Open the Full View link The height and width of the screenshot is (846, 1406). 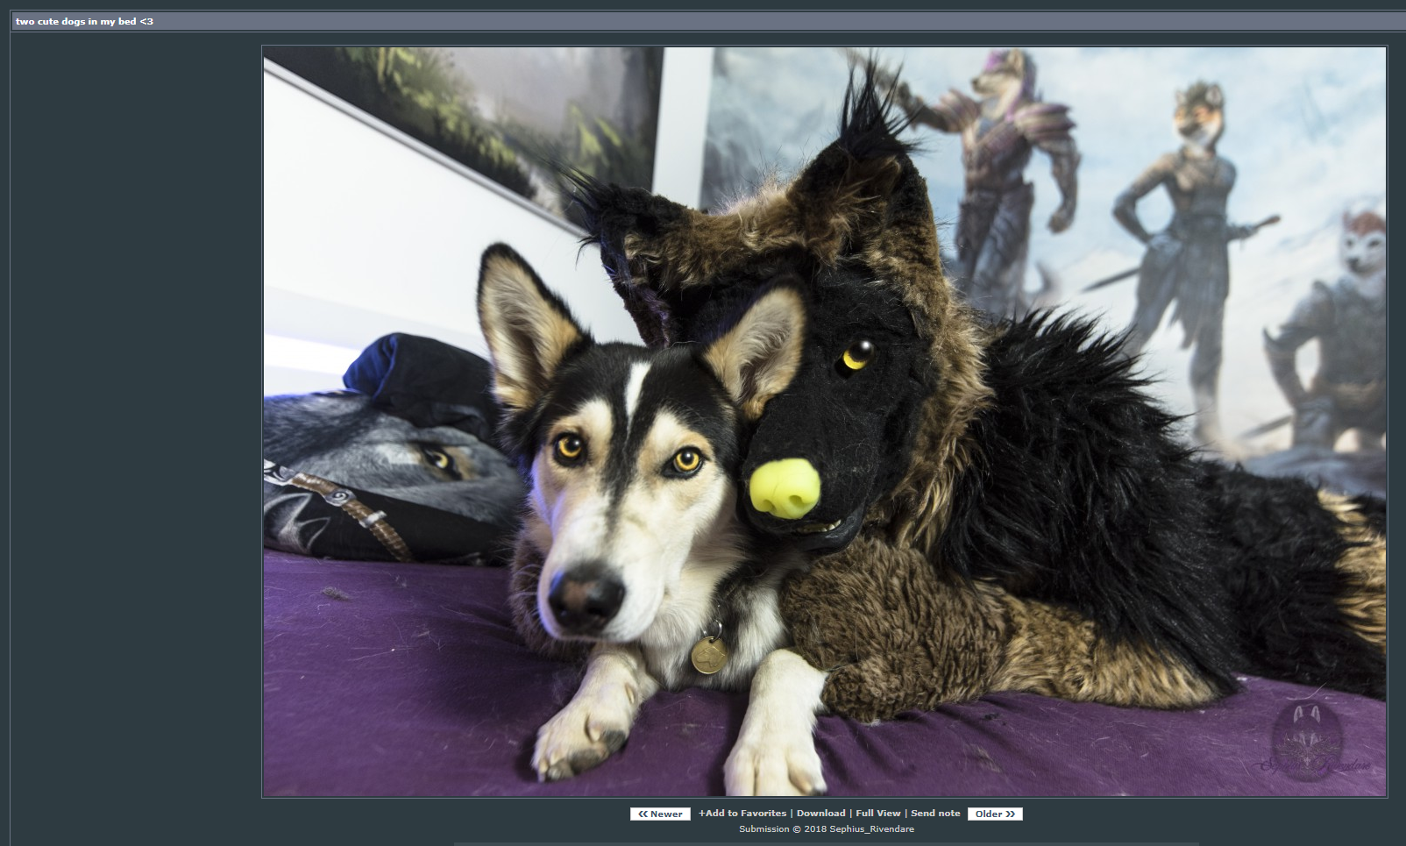[878, 814]
